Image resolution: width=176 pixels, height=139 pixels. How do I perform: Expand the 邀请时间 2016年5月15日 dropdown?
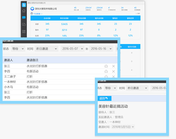click(123, 127)
